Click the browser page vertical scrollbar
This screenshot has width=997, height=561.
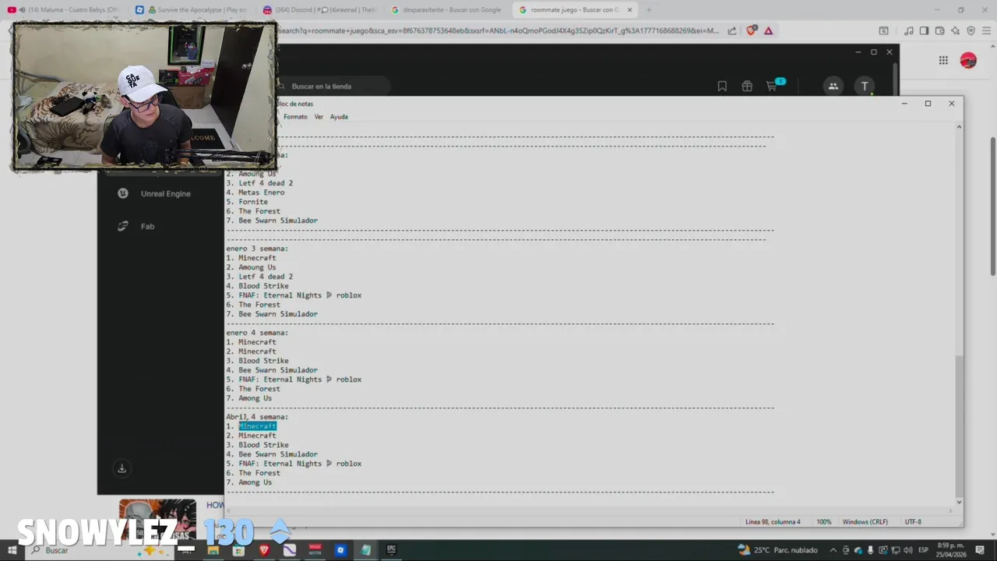(x=992, y=206)
